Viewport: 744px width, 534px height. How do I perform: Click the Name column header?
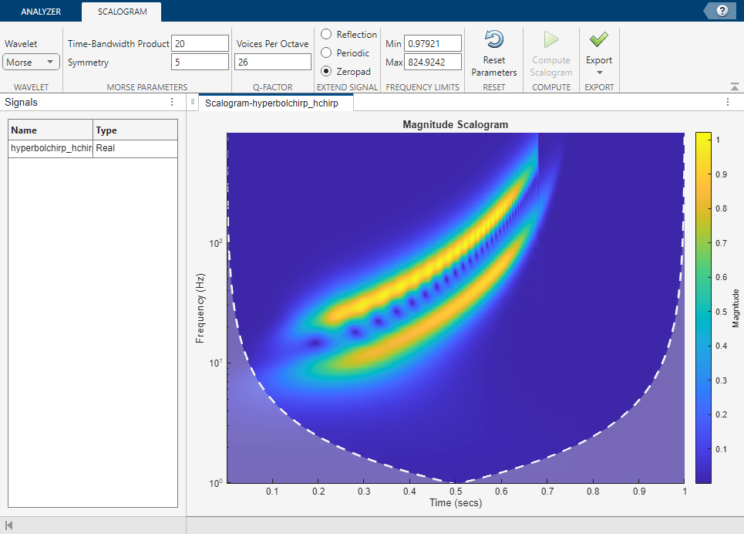click(x=50, y=130)
